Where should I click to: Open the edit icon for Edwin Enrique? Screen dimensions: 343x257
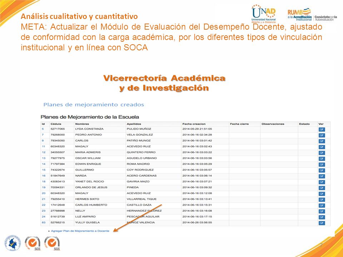point(322,165)
